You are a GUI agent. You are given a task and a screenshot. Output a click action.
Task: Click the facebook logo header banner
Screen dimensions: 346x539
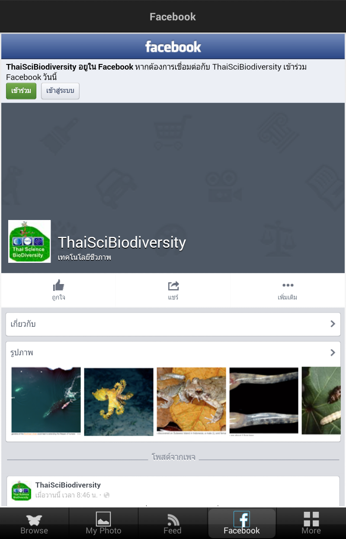[173, 47]
